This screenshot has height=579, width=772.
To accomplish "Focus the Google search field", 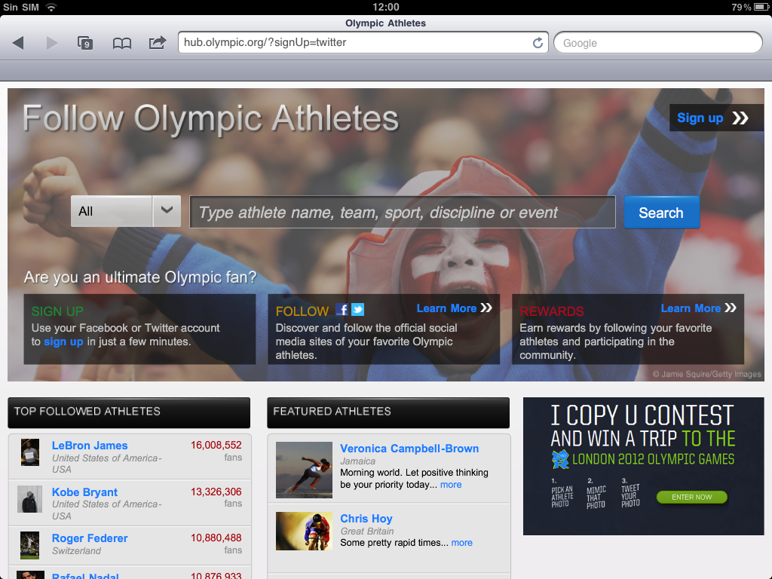I will click(x=657, y=43).
